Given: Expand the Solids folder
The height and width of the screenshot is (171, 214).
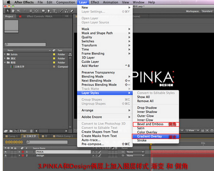Looking at the screenshot, I should point(5,54).
